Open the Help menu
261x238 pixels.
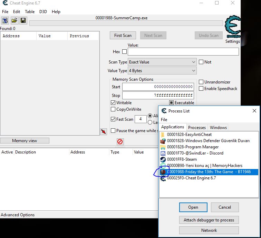(x=56, y=12)
